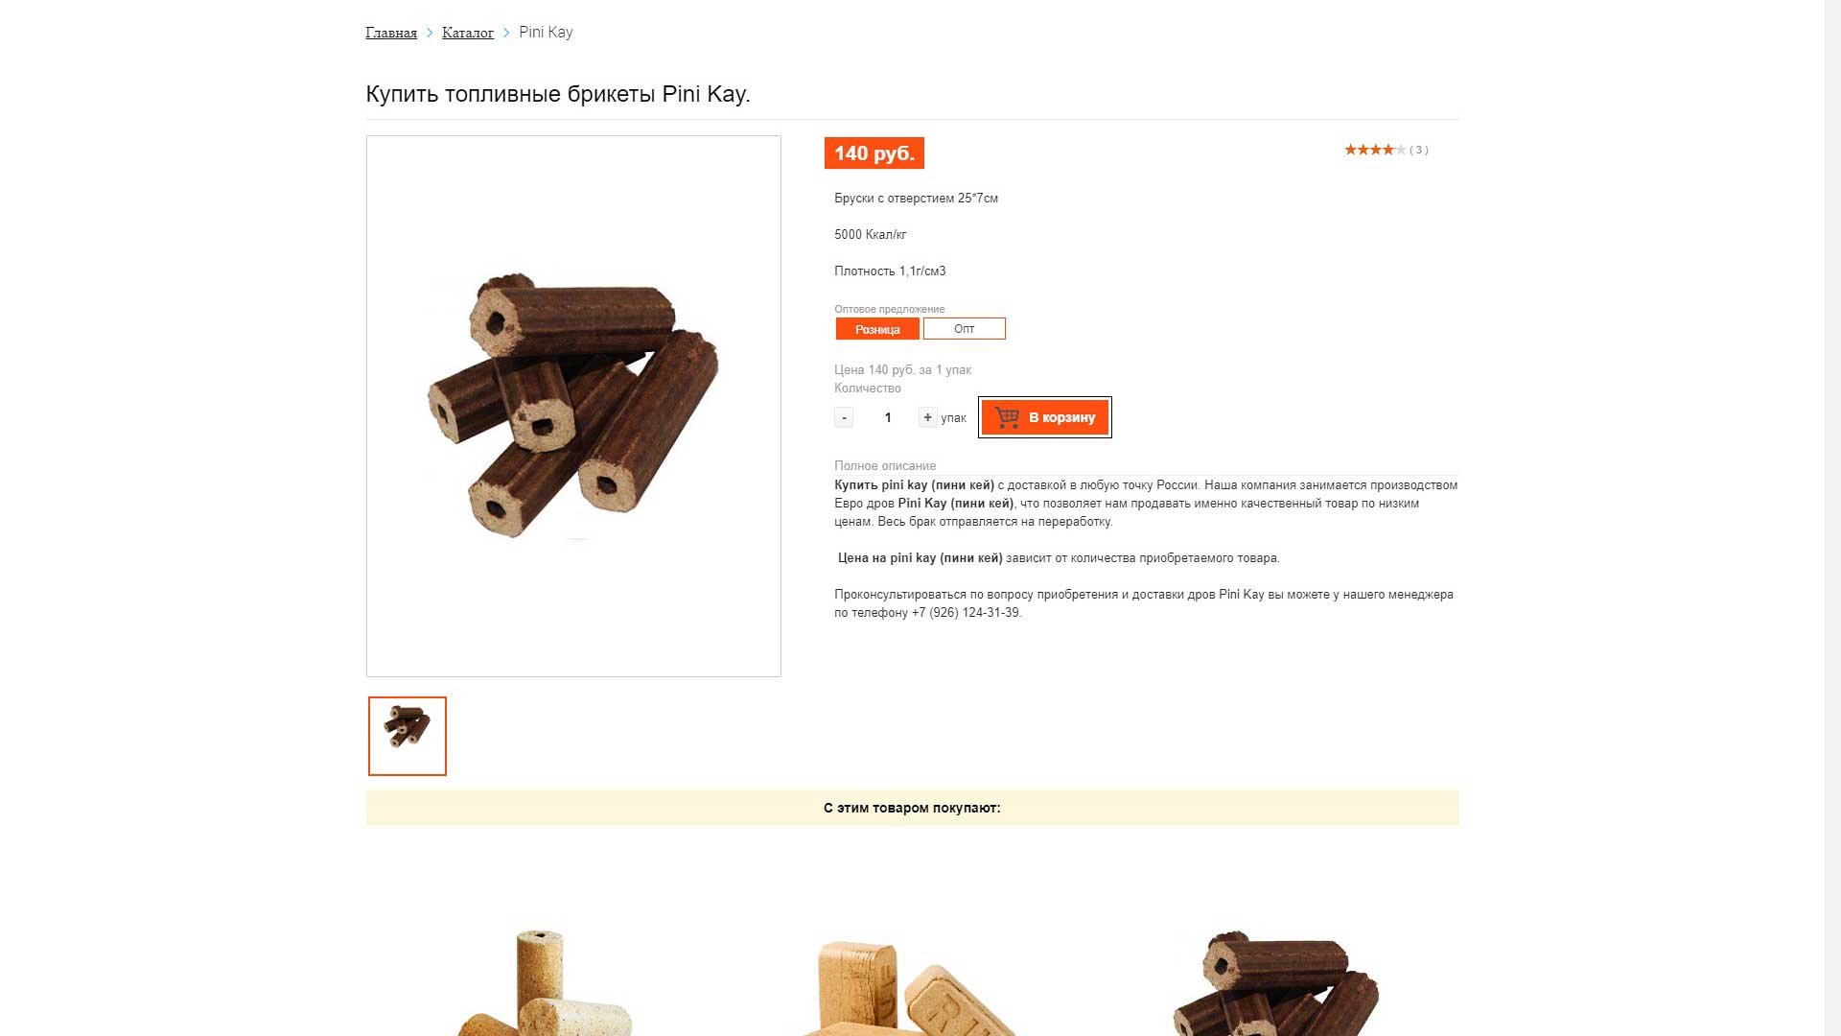
Task: Open related product with light cylindrical briquettes
Action: [543, 983]
